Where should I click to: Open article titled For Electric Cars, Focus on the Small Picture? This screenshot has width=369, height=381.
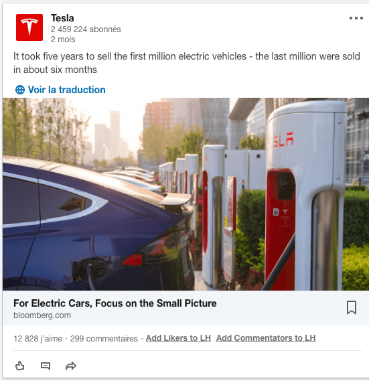click(x=115, y=303)
